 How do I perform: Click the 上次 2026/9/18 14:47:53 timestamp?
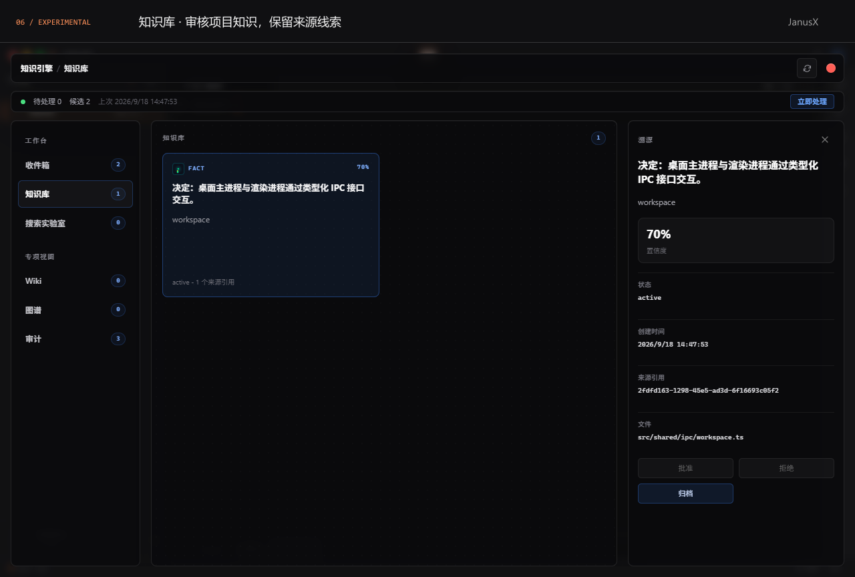138,102
